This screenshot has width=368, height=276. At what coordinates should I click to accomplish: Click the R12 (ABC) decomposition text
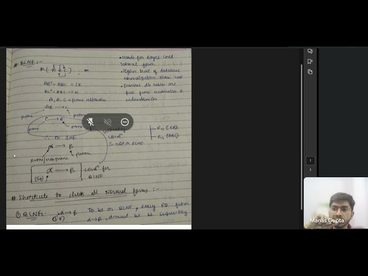coord(168,136)
